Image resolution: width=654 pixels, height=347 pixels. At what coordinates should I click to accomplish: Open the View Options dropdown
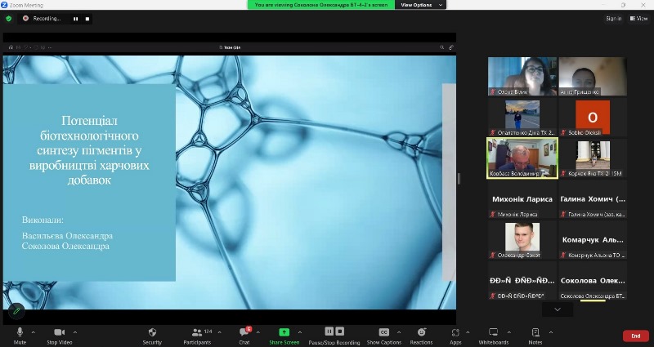(420, 5)
